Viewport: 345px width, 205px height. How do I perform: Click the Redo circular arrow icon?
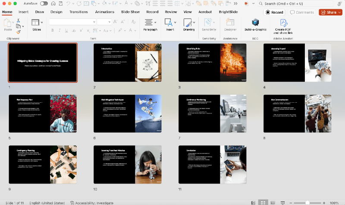(79, 3)
